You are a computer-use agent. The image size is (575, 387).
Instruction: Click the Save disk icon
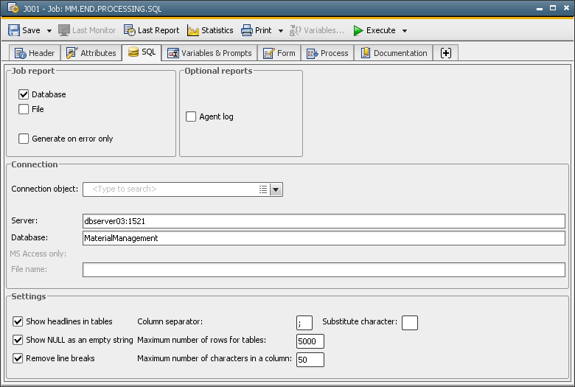(x=14, y=30)
